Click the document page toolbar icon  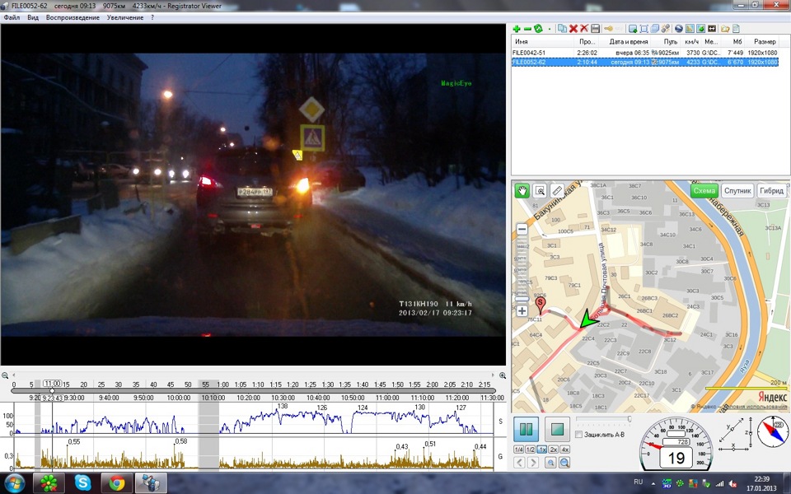pos(736,29)
